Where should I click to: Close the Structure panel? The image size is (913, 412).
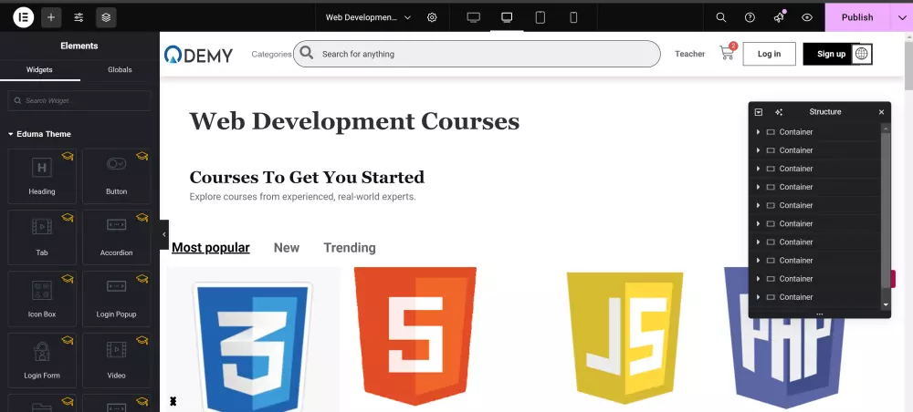tap(882, 112)
